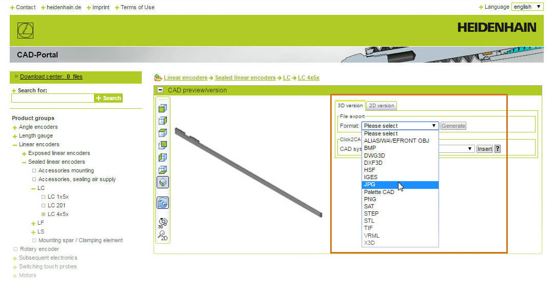
Task: Choose STEP from the format list
Action: [400, 213]
